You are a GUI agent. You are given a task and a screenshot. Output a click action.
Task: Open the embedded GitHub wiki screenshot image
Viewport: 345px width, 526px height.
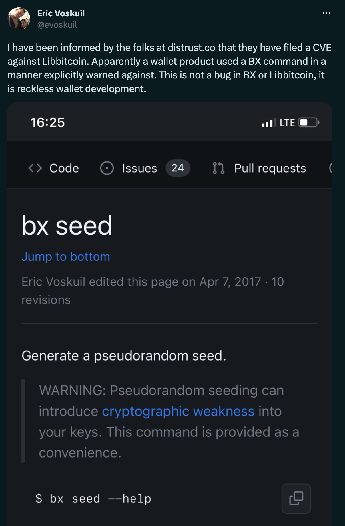coord(170,314)
